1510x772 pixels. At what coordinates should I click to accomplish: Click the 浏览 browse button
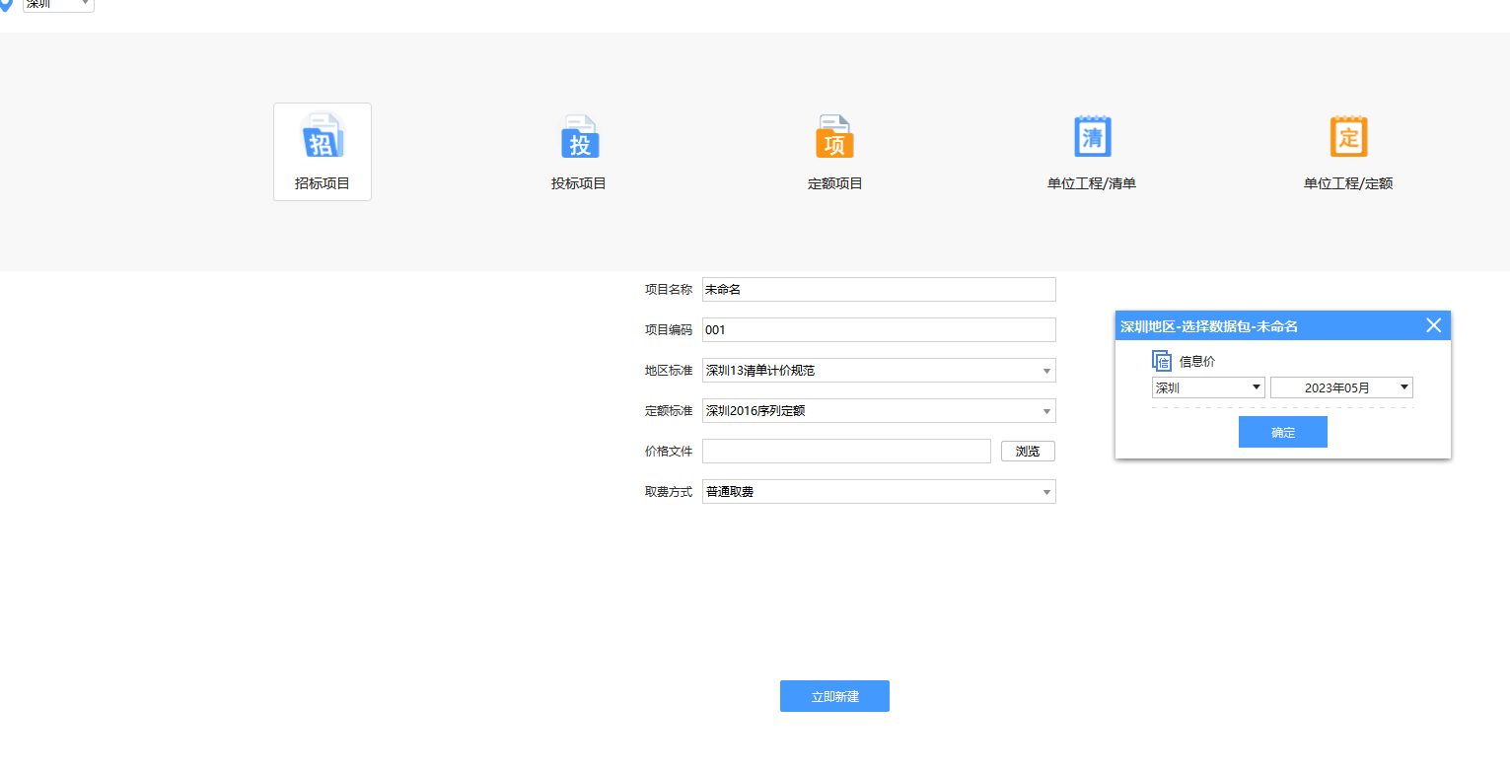click(1028, 451)
